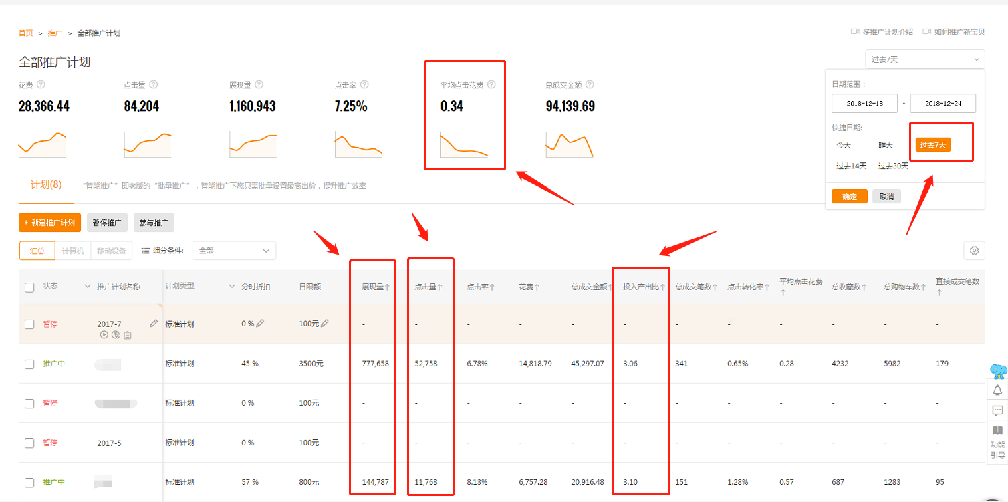This screenshot has width=1008, height=502.
Task: Click the help icon next to 点击率 summary
Action: click(365, 85)
